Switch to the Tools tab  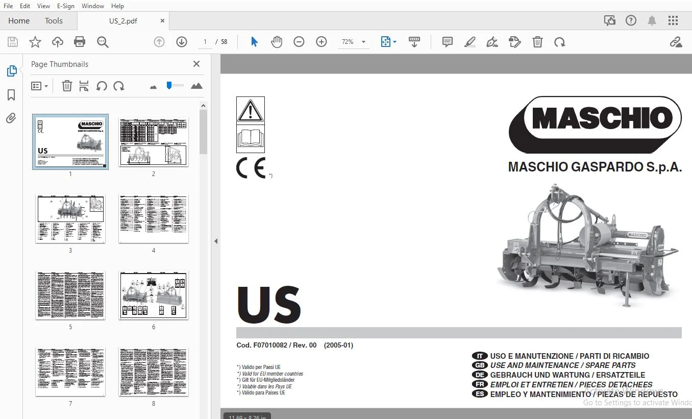tap(54, 21)
